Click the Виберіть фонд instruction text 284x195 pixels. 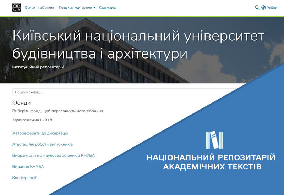click(x=58, y=111)
